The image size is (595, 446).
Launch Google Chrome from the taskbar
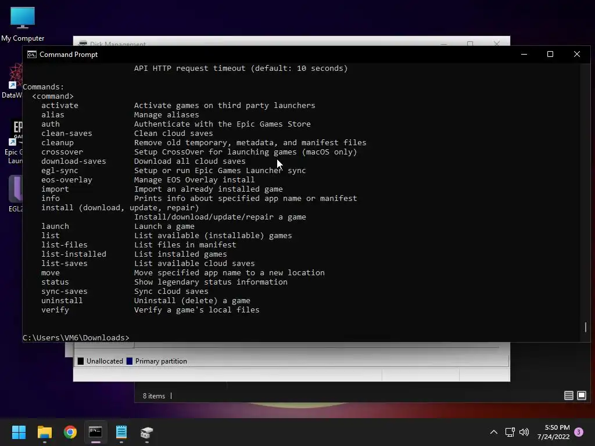[x=70, y=432]
